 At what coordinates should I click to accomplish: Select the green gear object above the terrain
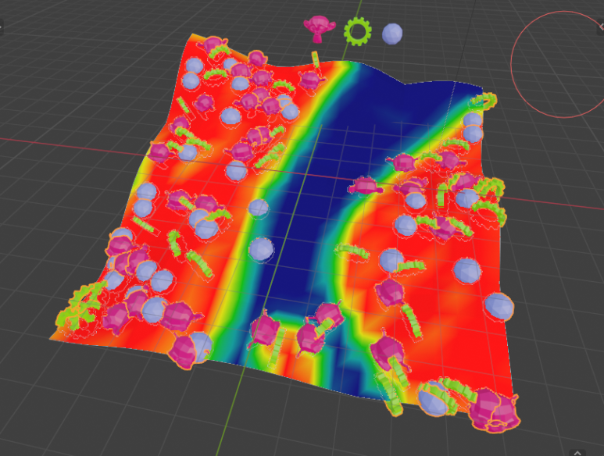tap(357, 31)
